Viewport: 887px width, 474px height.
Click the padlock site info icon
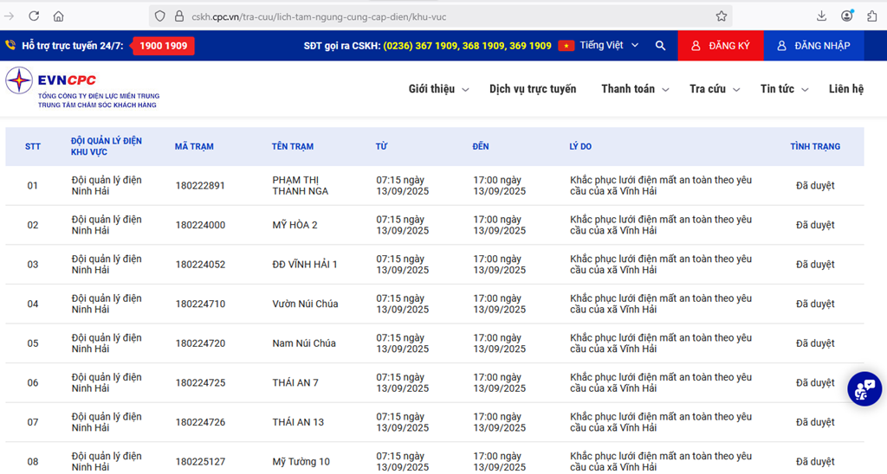pos(178,16)
